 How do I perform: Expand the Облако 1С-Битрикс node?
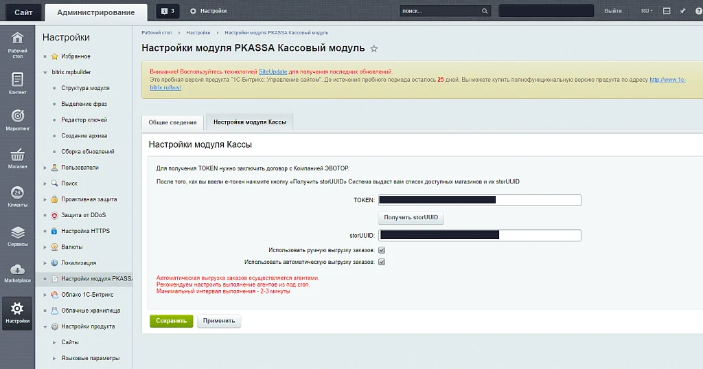(x=45, y=295)
